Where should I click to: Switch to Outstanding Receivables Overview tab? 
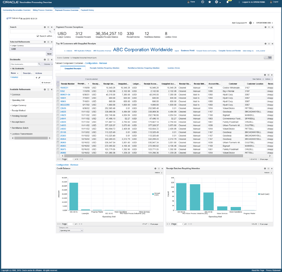(17, 10)
